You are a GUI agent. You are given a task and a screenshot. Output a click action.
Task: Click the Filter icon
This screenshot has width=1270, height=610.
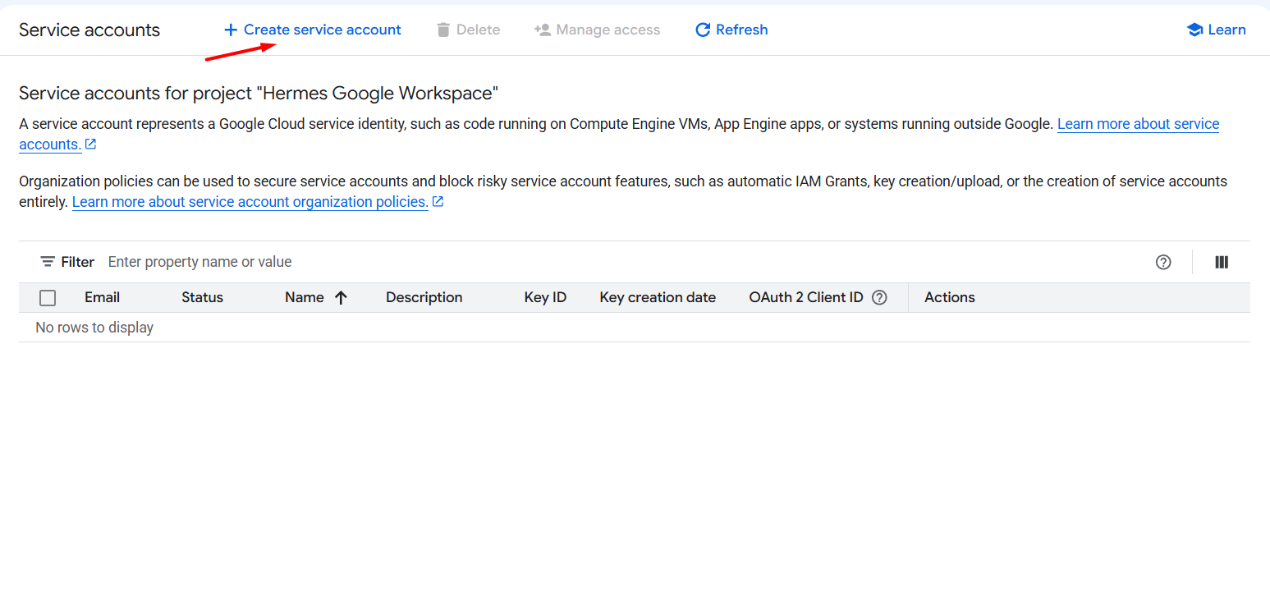[48, 262]
